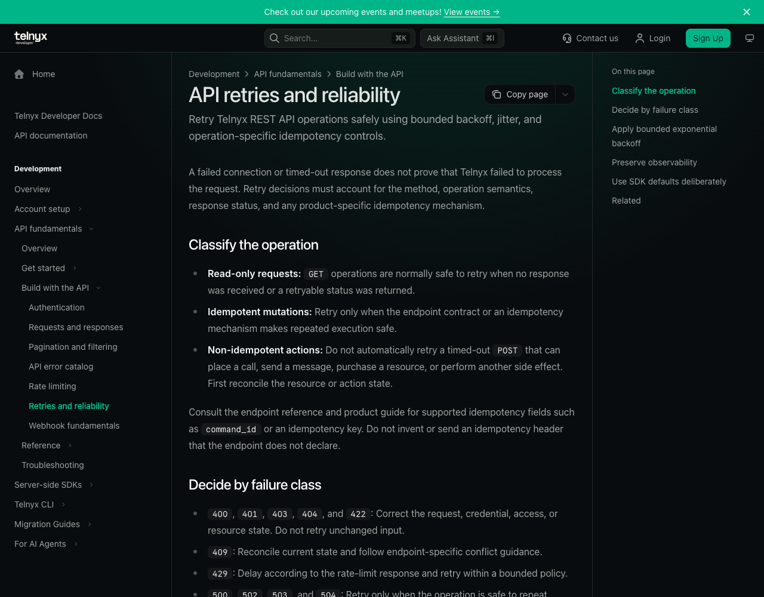Click the Development breadcrumb link
This screenshot has height=597, width=764.
coord(214,74)
